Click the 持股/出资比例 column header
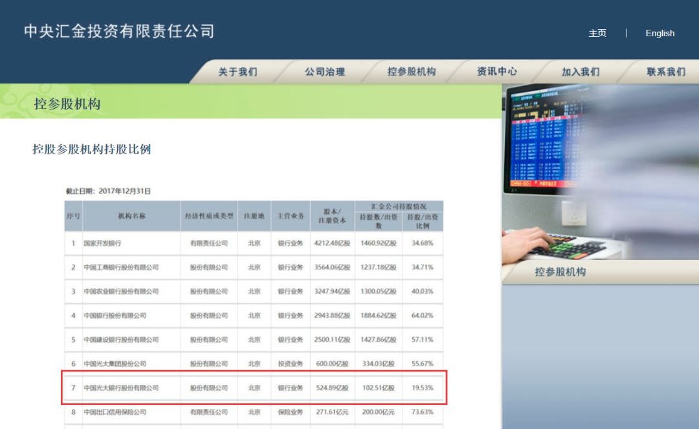The width and height of the screenshot is (699, 429). pos(423,221)
